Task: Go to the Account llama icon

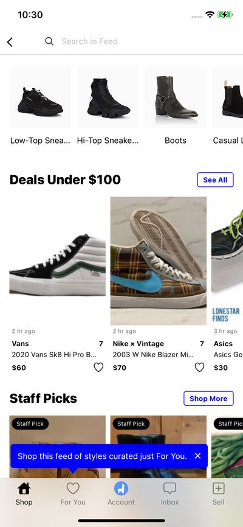Action: (x=121, y=488)
